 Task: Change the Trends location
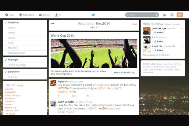pos(20,85)
